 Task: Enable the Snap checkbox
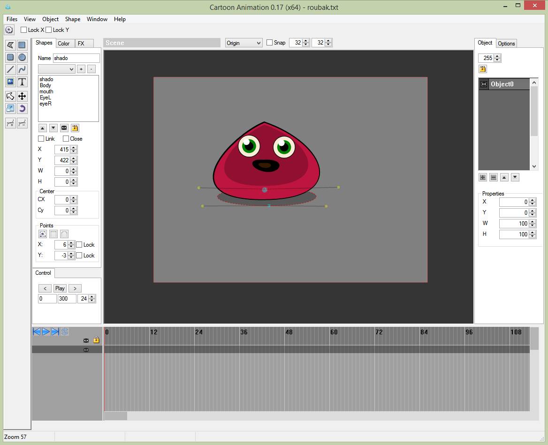[269, 43]
